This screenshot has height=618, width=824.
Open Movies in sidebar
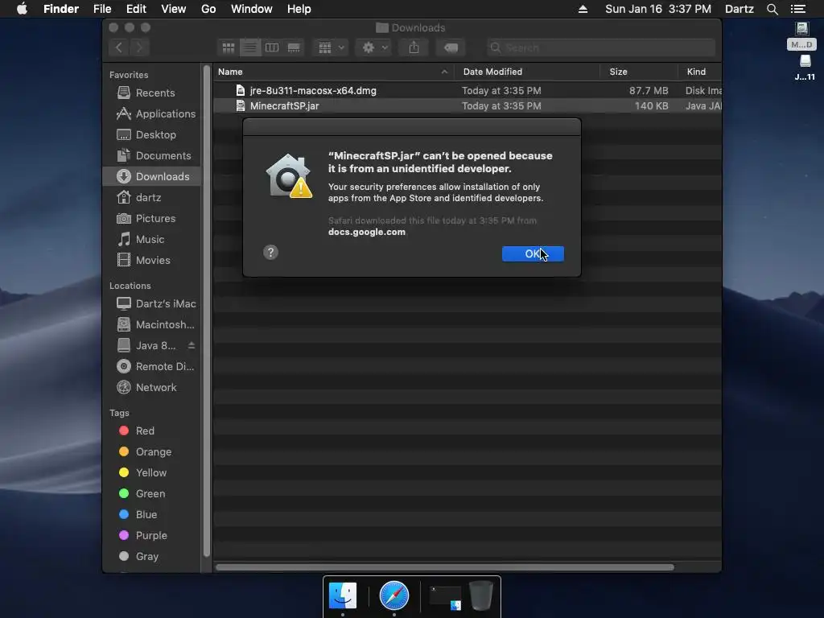[x=152, y=260]
